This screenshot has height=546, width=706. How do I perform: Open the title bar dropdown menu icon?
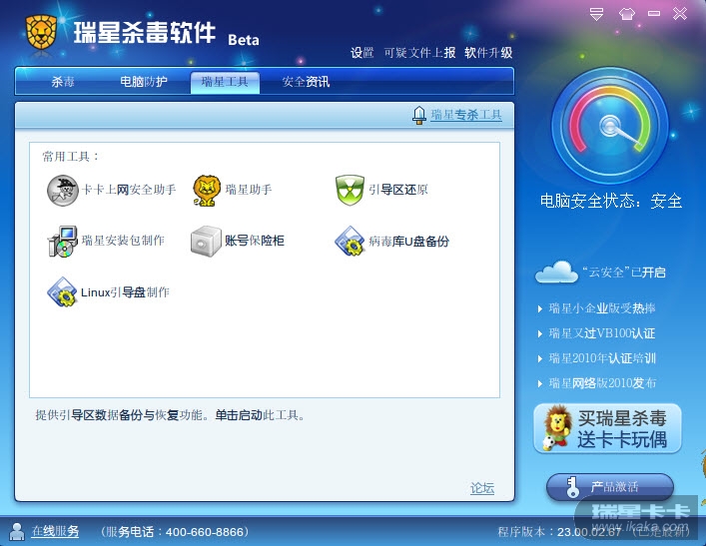pyautogui.click(x=596, y=14)
